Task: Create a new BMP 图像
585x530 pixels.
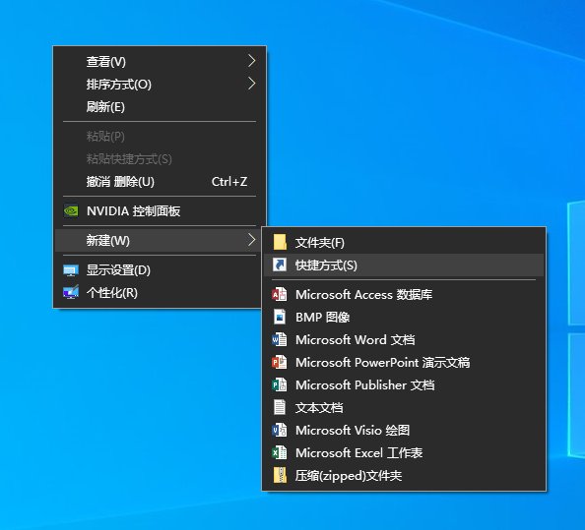Action: [x=404, y=317]
